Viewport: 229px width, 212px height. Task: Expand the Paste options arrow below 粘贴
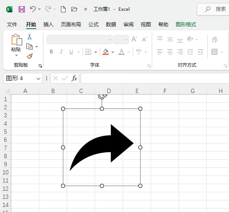[17, 55]
